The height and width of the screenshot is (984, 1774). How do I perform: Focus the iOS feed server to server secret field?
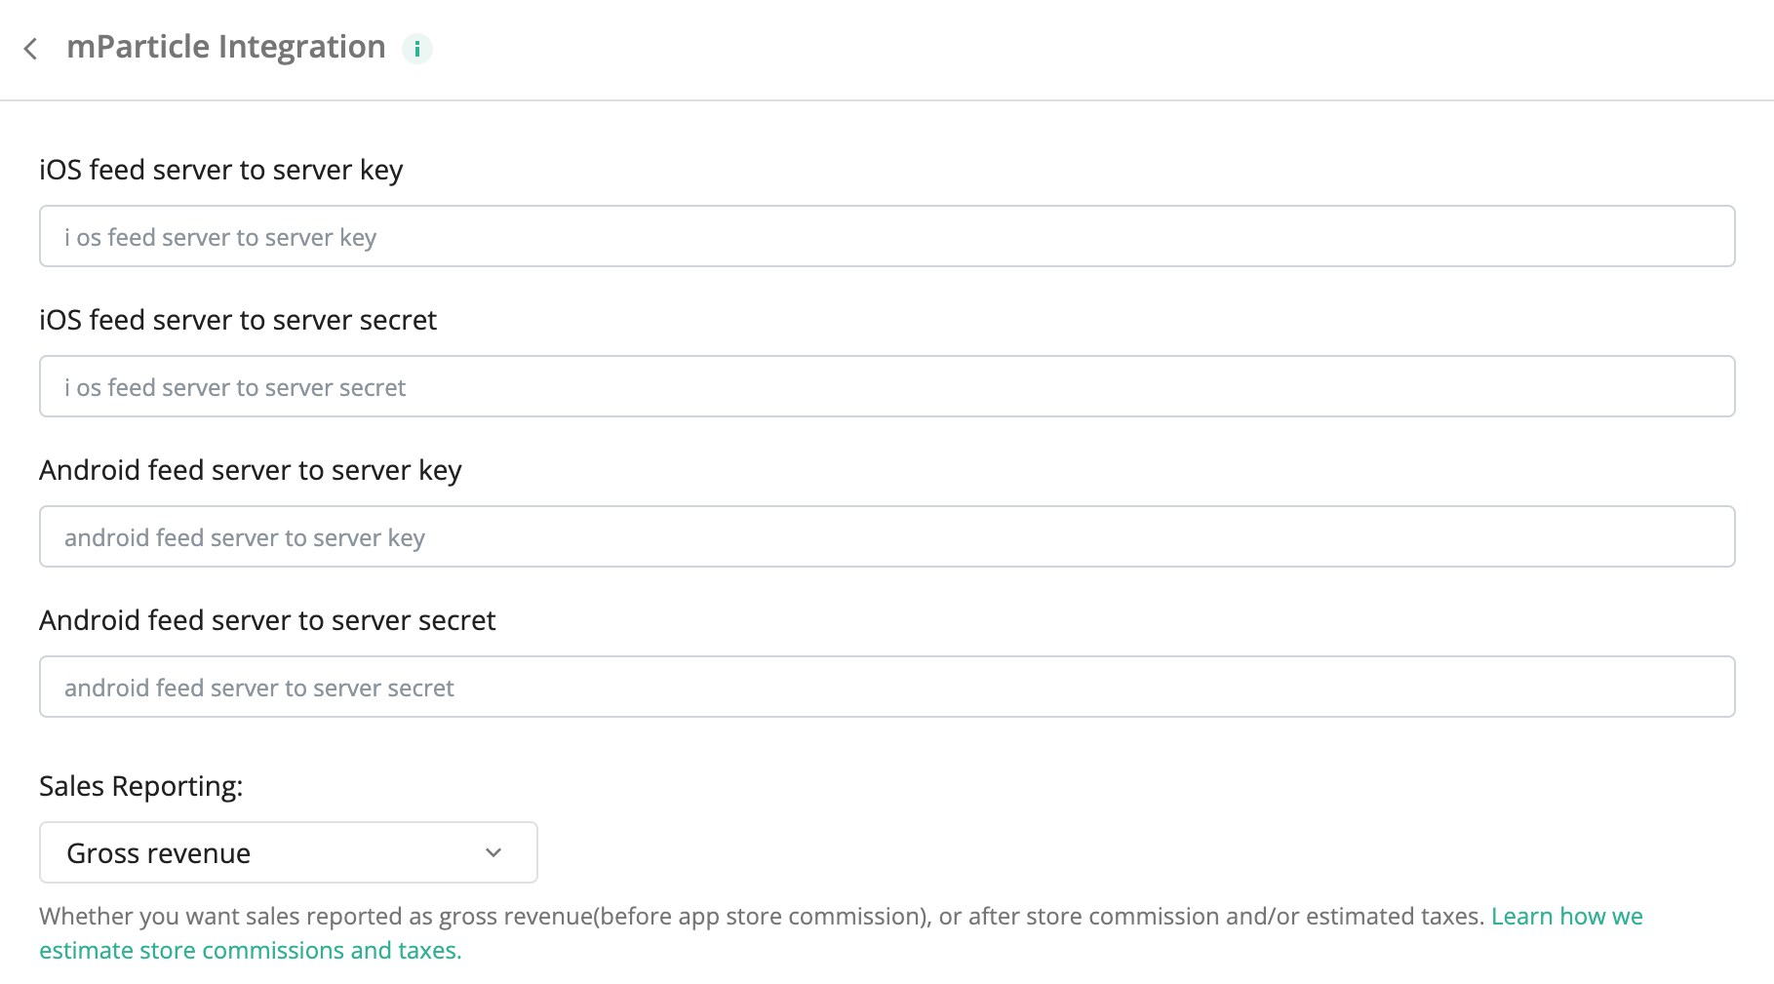click(887, 386)
